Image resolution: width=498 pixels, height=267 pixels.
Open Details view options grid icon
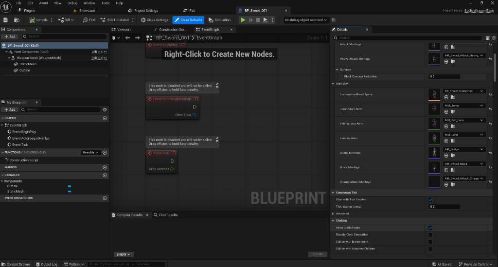pos(487,38)
